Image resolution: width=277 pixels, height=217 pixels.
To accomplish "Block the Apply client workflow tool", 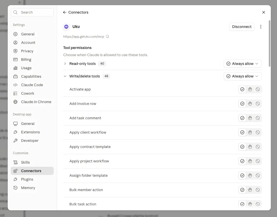I will 258,132.
